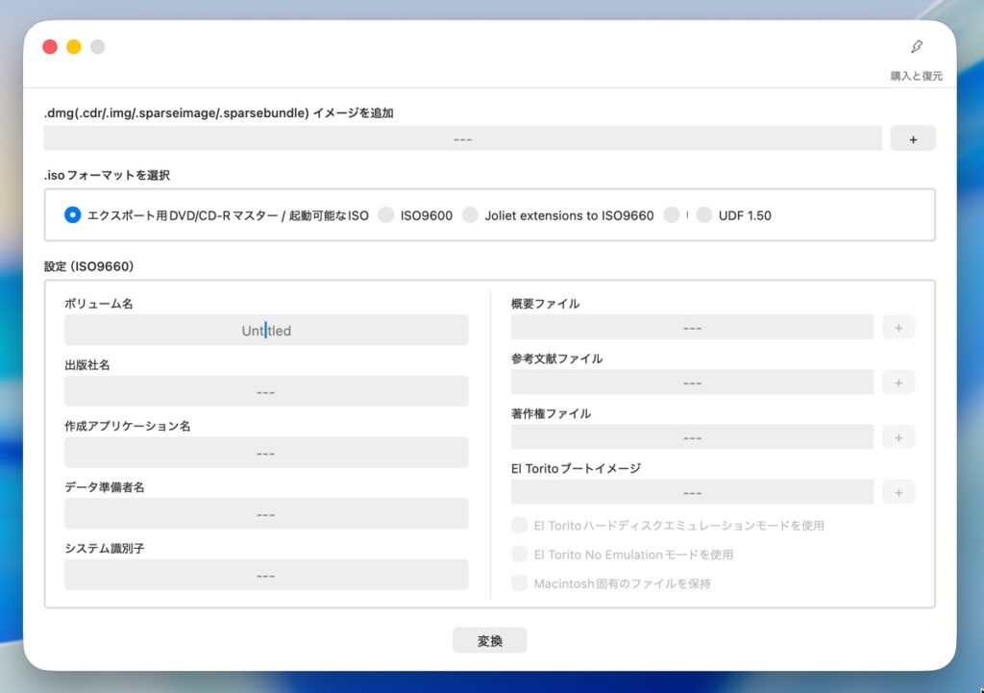Screen dimensions: 984x693
Task: Enable El Torito ハードディスクエミュレーション checkbox
Action: (x=520, y=526)
